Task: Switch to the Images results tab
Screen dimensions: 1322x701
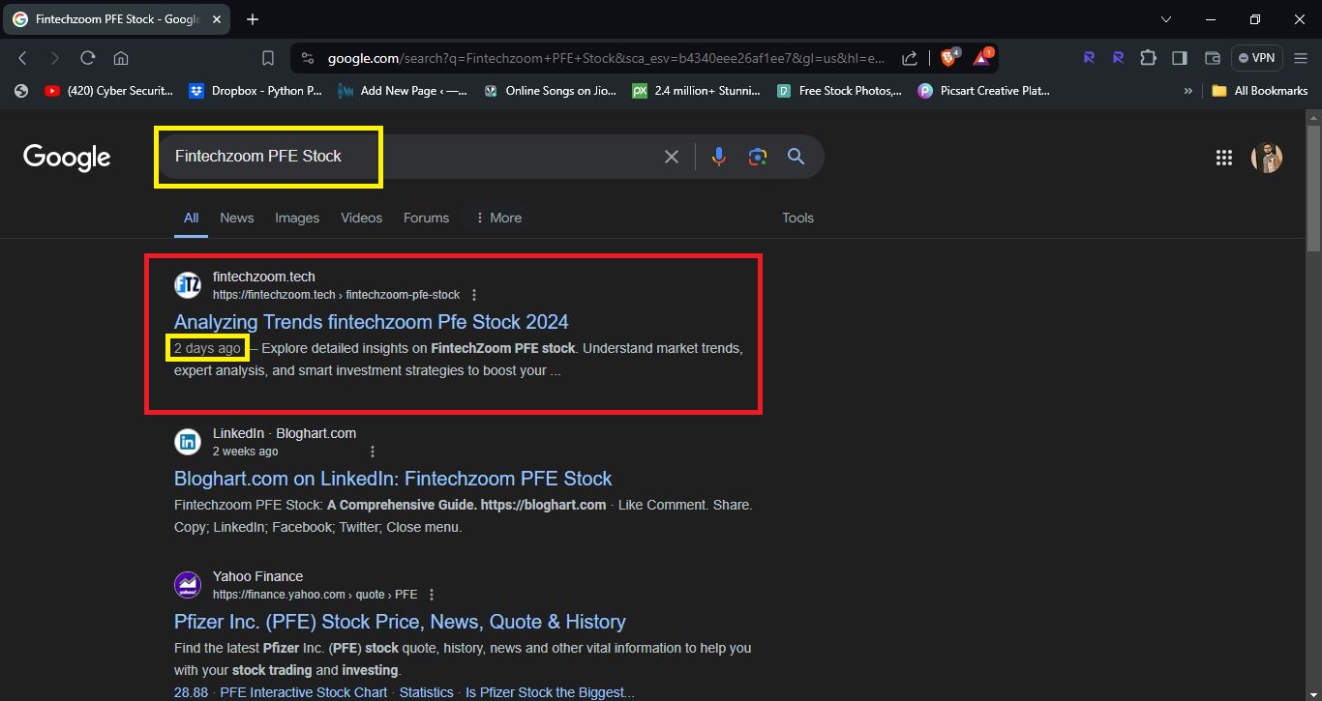Action: click(x=296, y=218)
